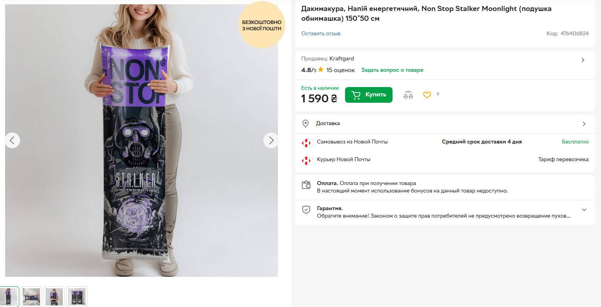Screen dimensions: 601x307
Task: Click the shield icon beside Гарантия
Action: coord(306,210)
